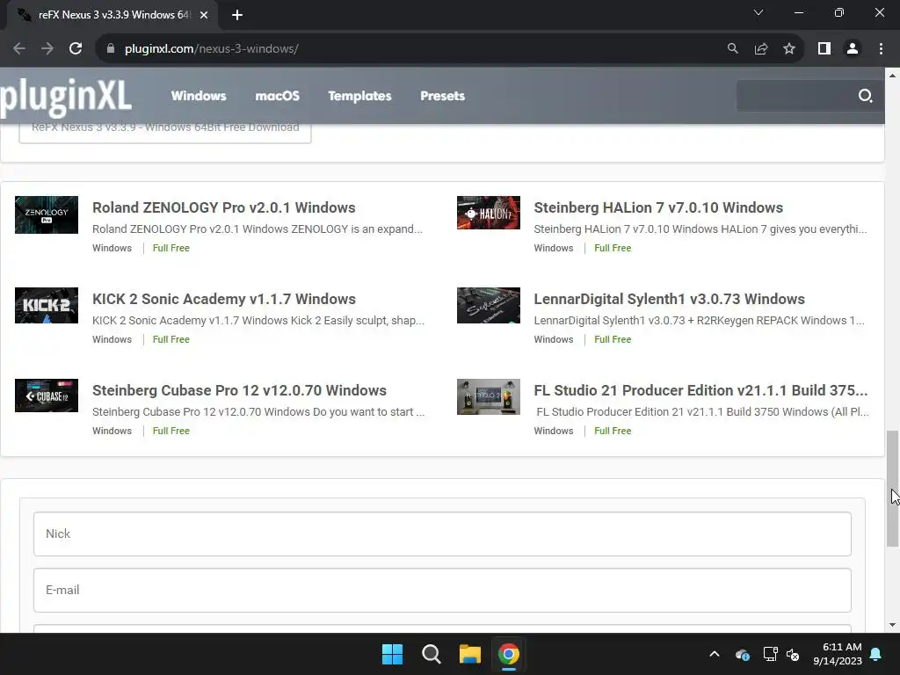900x675 pixels.
Task: Click Windows category under FL Studio 21
Action: point(554,431)
